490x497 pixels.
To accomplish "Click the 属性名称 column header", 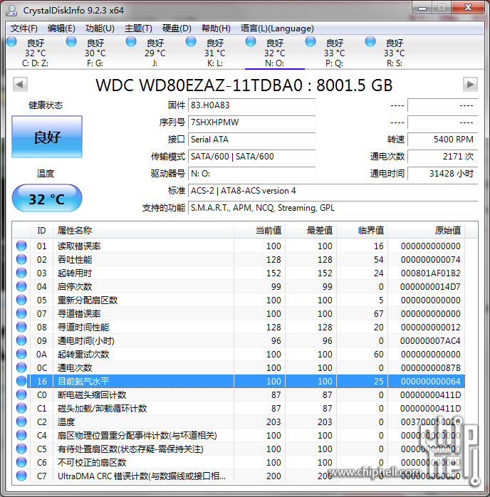I will pos(143,231).
